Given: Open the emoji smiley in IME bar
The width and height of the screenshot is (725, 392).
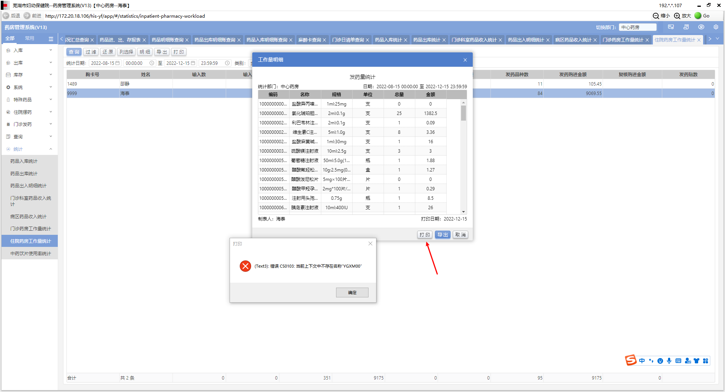Looking at the screenshot, I should click(660, 361).
